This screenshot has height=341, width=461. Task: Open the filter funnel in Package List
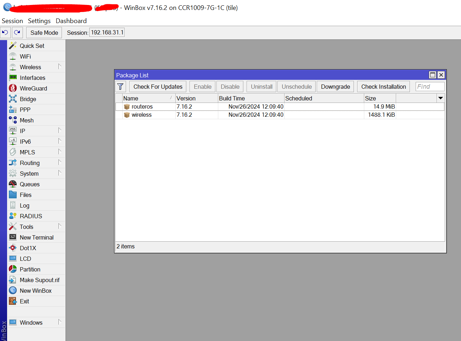[x=120, y=87]
